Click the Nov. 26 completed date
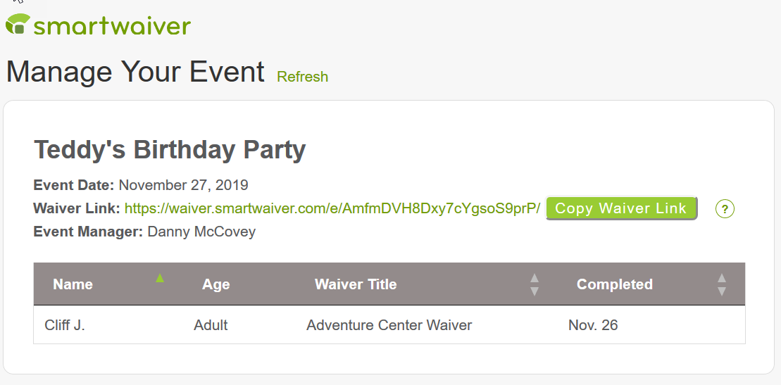This screenshot has height=385, width=781. click(593, 325)
